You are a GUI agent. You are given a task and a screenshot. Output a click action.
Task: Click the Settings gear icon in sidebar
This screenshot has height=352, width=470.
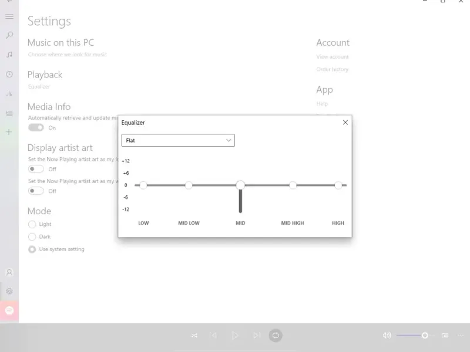point(9,291)
